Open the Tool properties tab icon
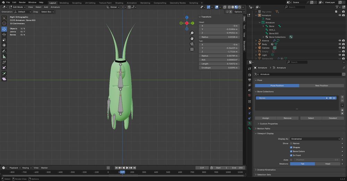The height and width of the screenshot is (181, 347). click(249, 69)
